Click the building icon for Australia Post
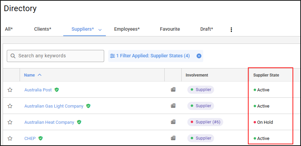Screen dimensions: 301x146 (x=173, y=89)
